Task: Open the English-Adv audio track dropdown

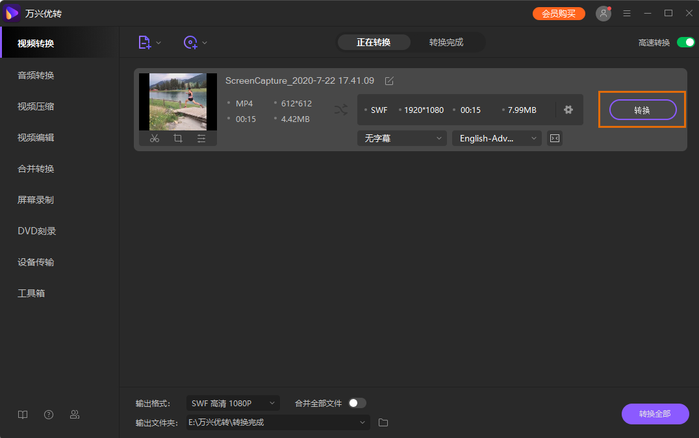Action: coord(496,138)
